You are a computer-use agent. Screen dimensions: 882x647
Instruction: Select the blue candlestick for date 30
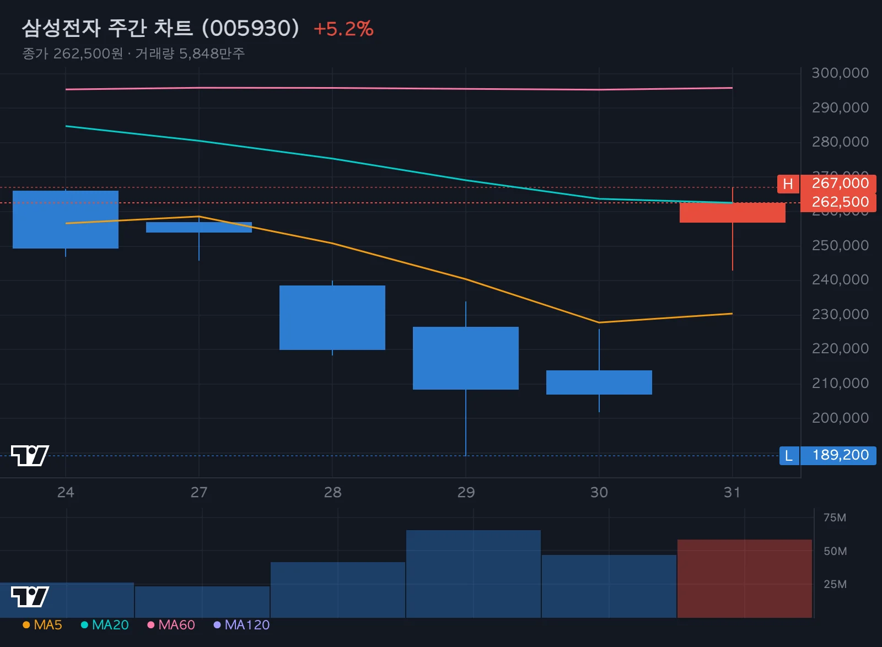click(x=599, y=382)
